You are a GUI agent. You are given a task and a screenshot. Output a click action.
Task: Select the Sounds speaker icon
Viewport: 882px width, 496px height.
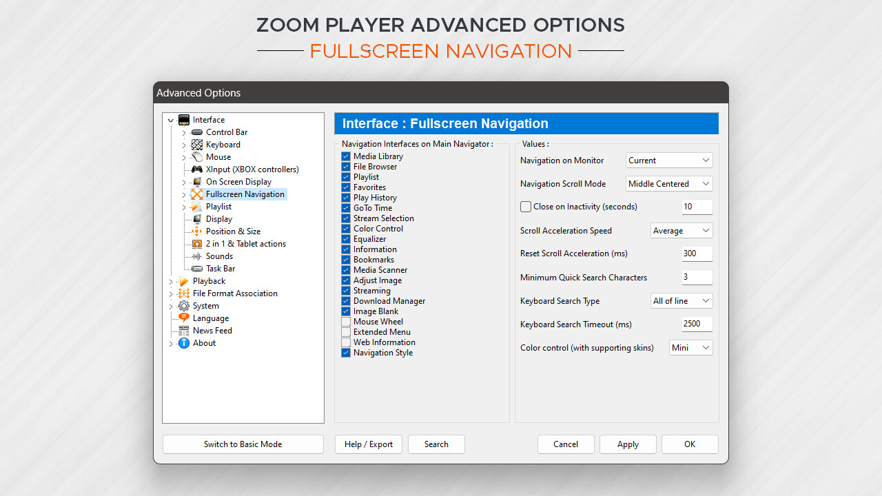point(198,256)
